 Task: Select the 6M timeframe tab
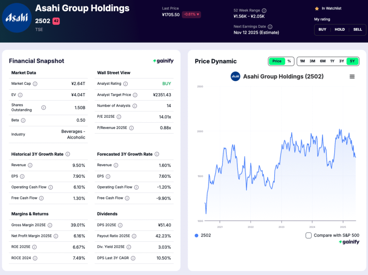(x=322, y=61)
